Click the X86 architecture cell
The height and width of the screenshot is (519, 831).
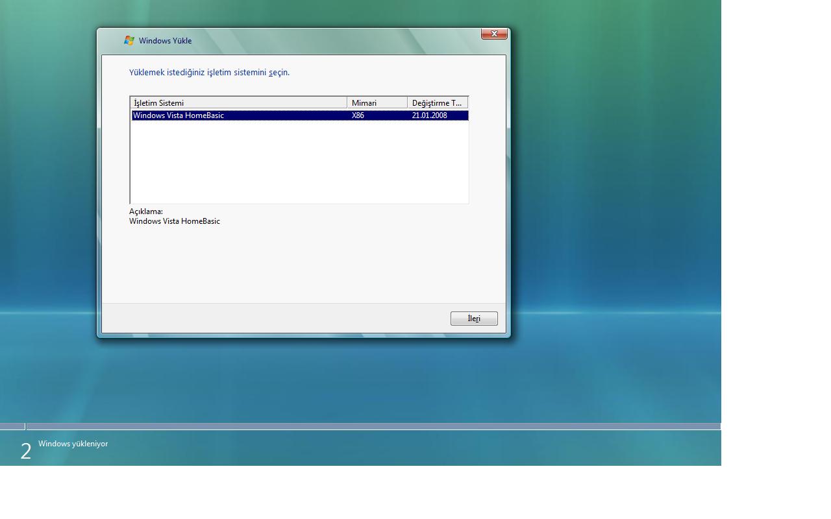(x=358, y=115)
